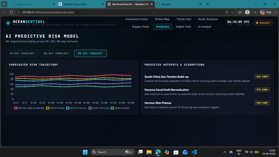Open the Global Map nav item
This screenshot has width=279, height=157.
coord(162,19)
